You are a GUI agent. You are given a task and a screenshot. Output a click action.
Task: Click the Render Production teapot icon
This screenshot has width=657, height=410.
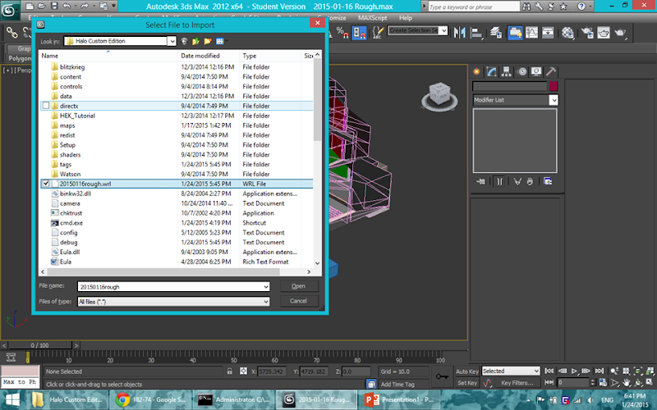[x=620, y=33]
